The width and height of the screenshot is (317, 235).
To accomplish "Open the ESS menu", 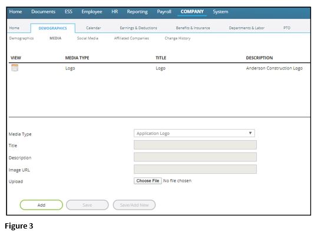I will click(x=68, y=12).
